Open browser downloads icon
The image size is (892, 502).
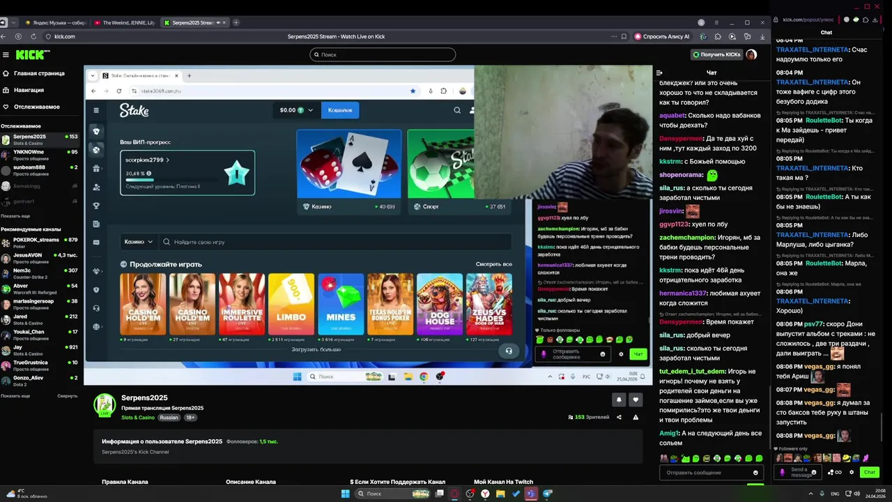coord(762,36)
